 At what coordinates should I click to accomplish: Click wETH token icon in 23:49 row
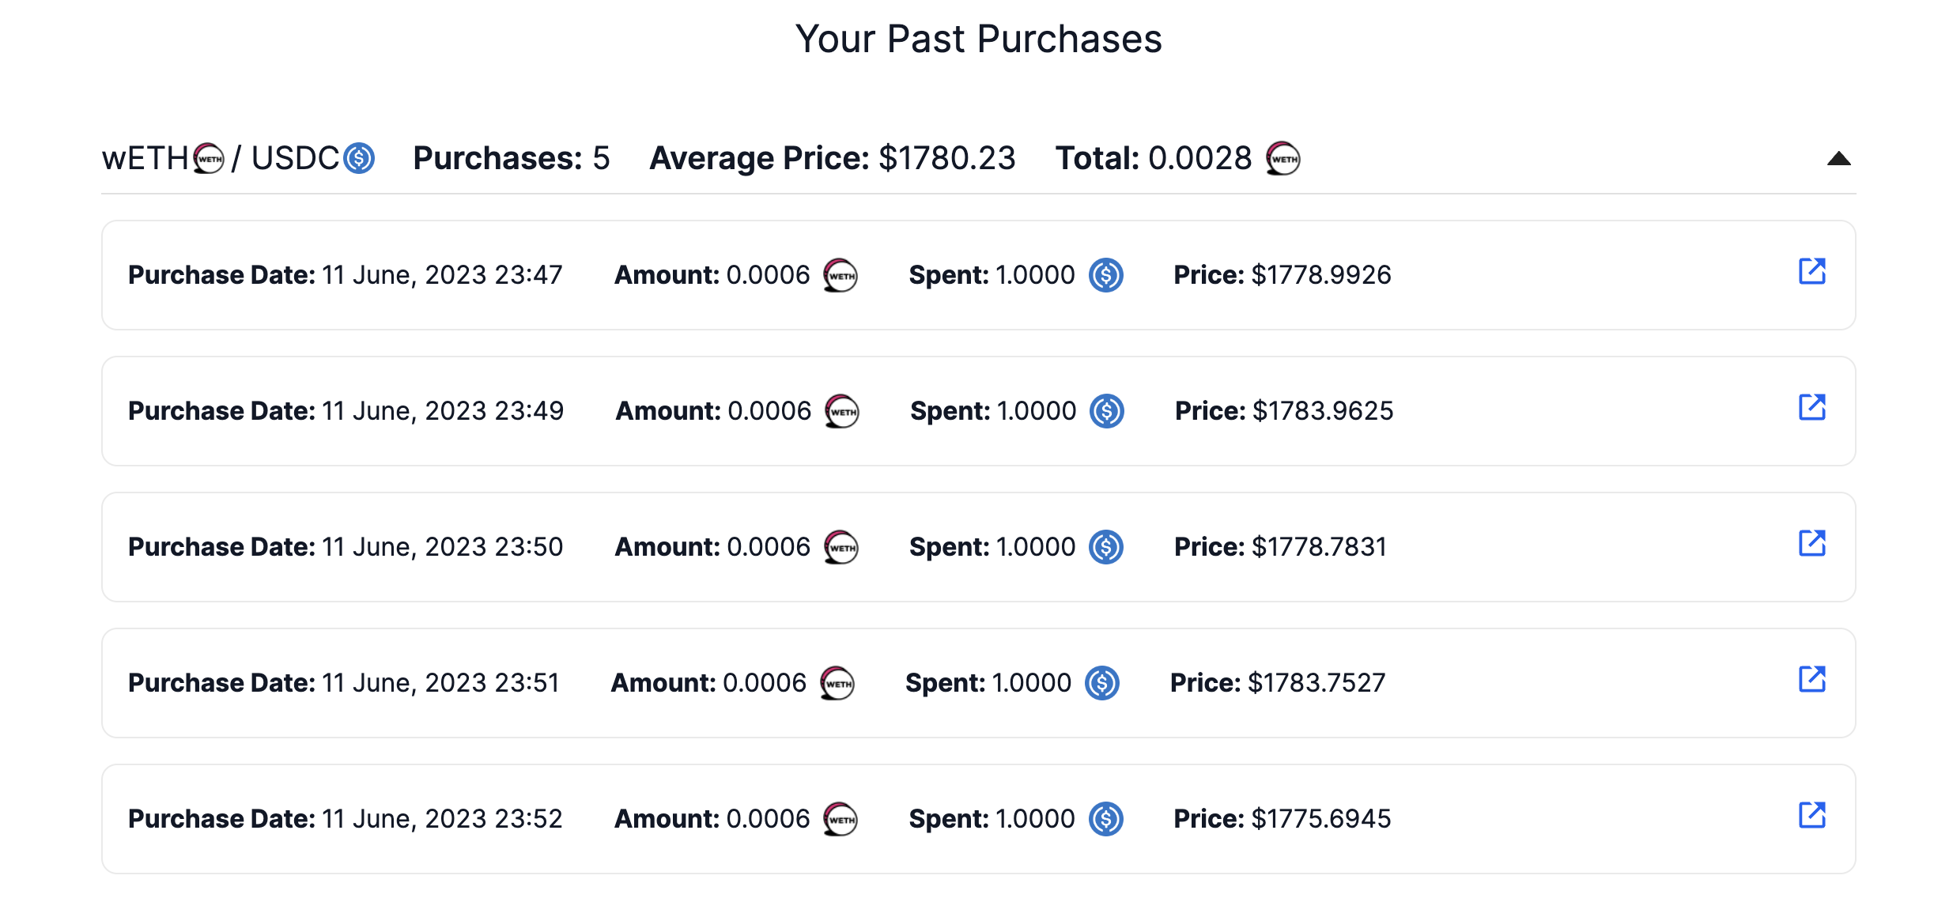click(842, 411)
